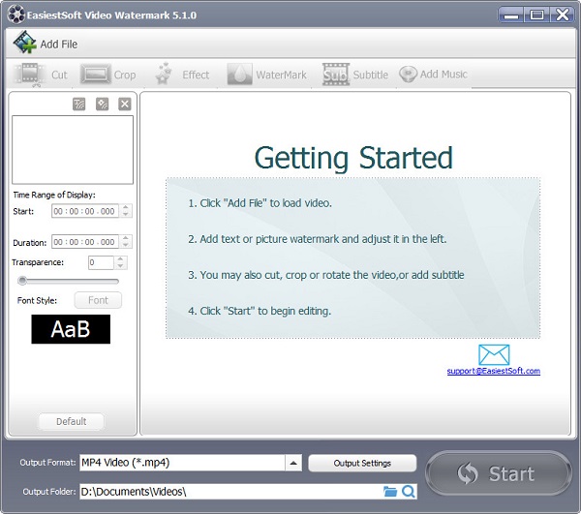Click the MP4 Video output format field

182,463
